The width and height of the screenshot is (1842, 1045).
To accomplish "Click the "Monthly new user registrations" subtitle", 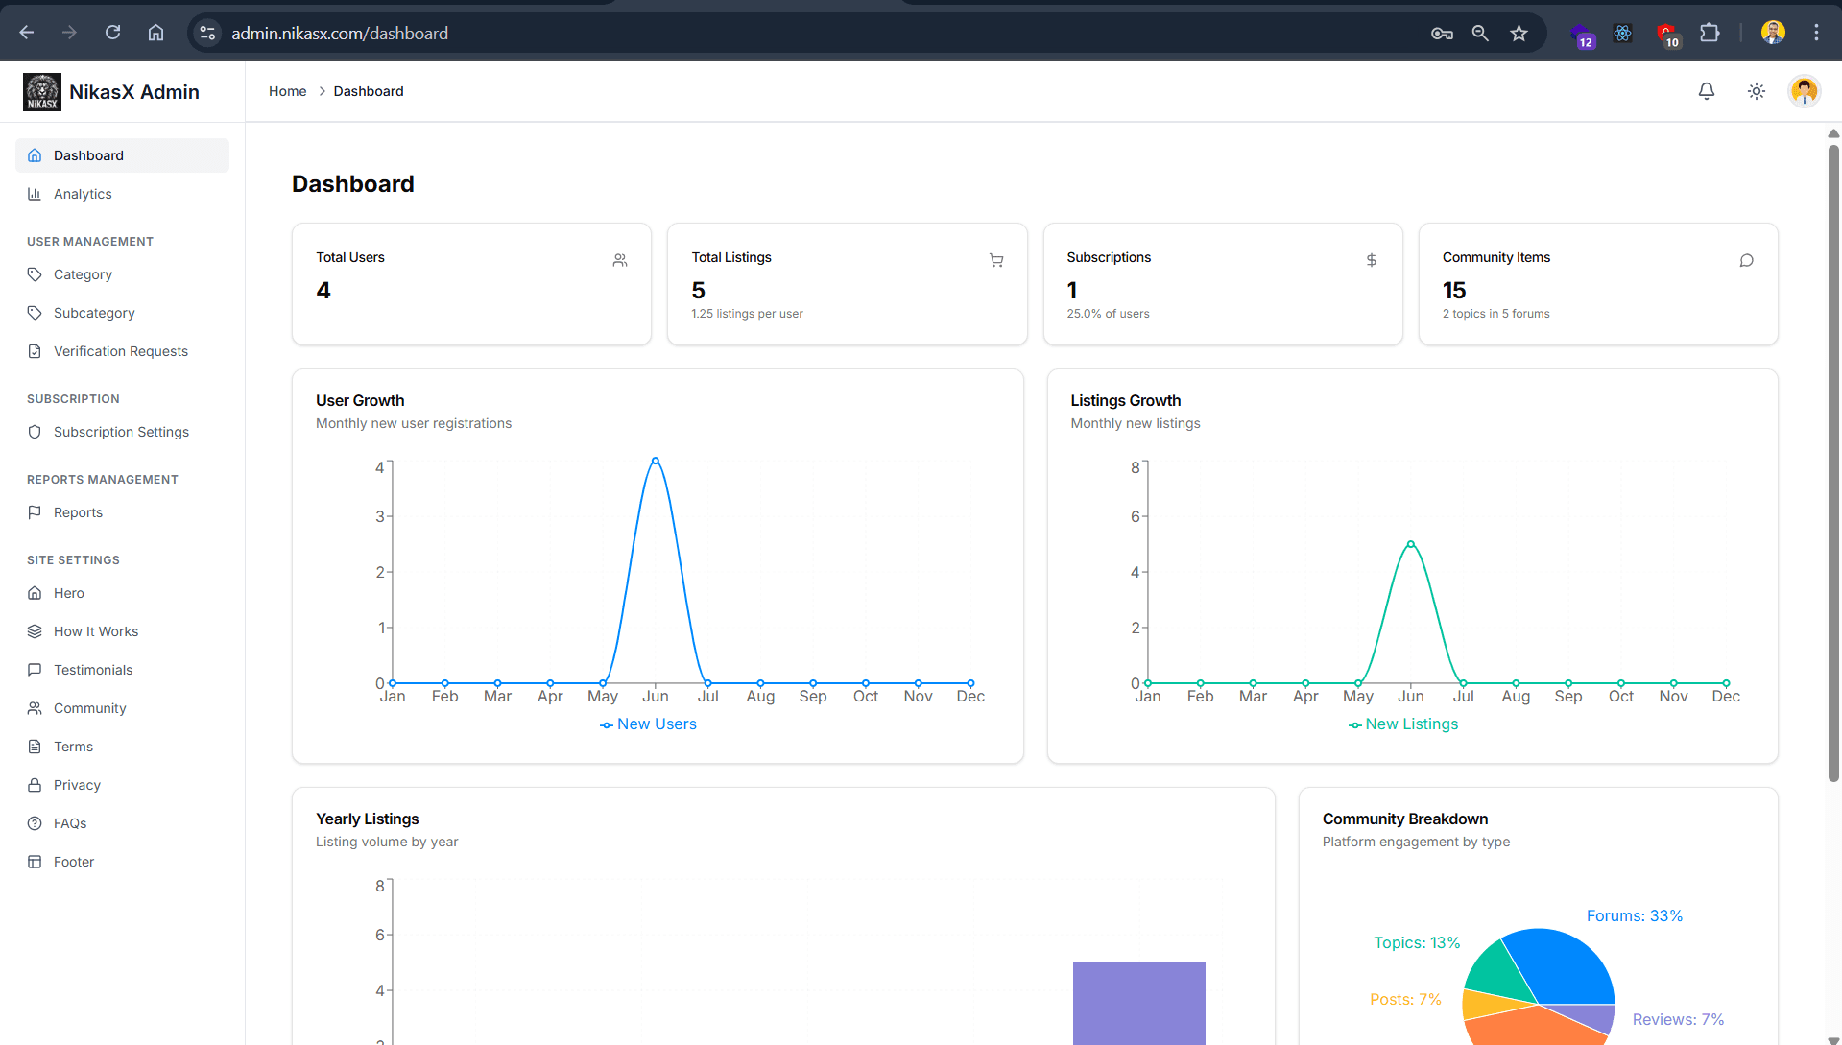I will click(x=414, y=423).
